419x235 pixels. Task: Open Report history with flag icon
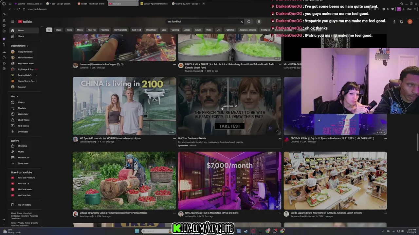click(25, 205)
